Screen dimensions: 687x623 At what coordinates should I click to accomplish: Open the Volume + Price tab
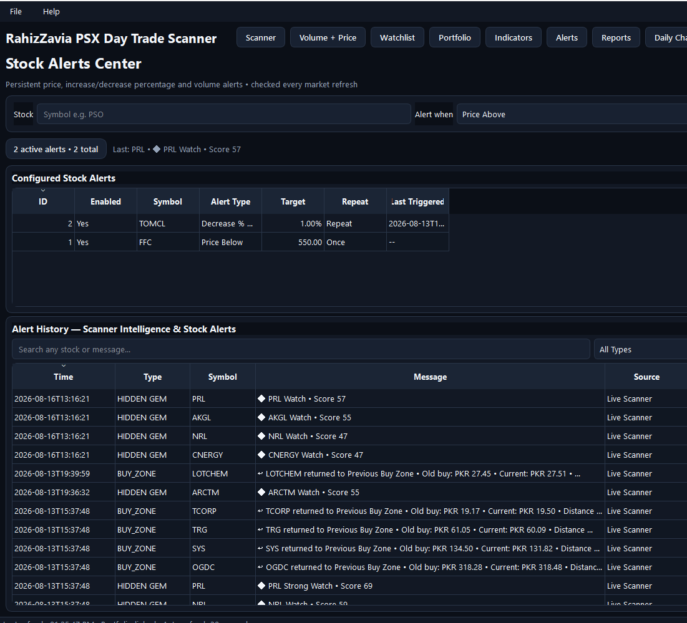328,37
